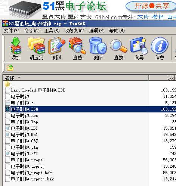Click the file icon of 电子时钟.LST
Image resolution: width=176 pixels, height=186 pixels.
[7, 128]
